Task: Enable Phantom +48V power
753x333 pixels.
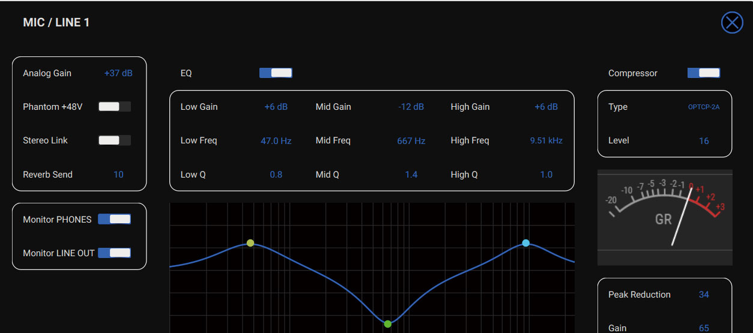Action: pyautogui.click(x=114, y=107)
